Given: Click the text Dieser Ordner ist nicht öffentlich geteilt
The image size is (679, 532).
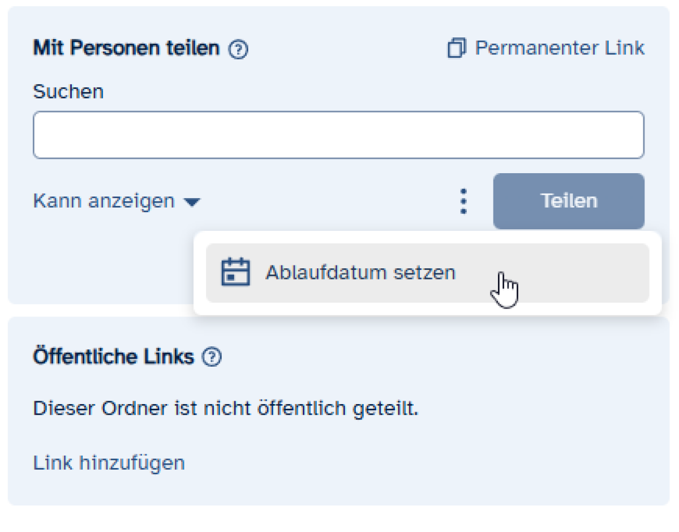Looking at the screenshot, I should coord(226,408).
